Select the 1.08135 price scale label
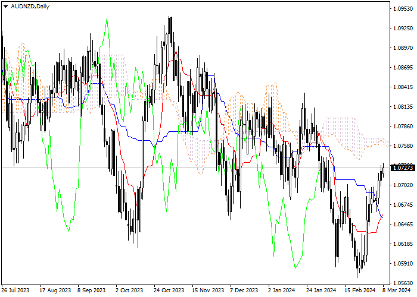The image size is (417, 297). [403, 106]
